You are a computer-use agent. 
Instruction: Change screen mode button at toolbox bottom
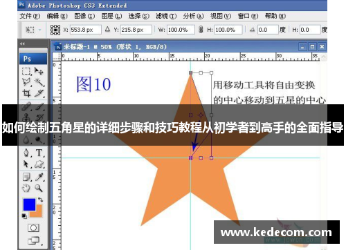coord(34,240)
